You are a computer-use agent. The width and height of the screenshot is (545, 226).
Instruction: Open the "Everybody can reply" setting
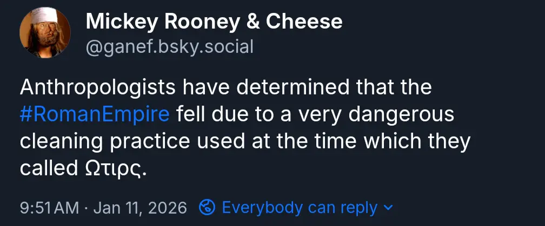tap(300, 207)
